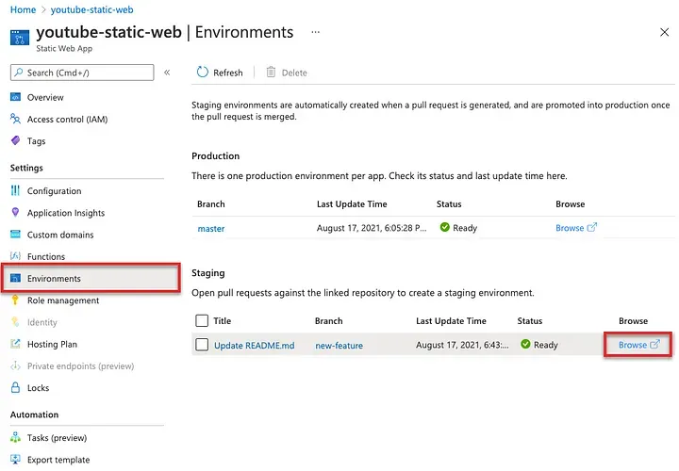
Task: Click the Delete button label
Action: point(294,73)
